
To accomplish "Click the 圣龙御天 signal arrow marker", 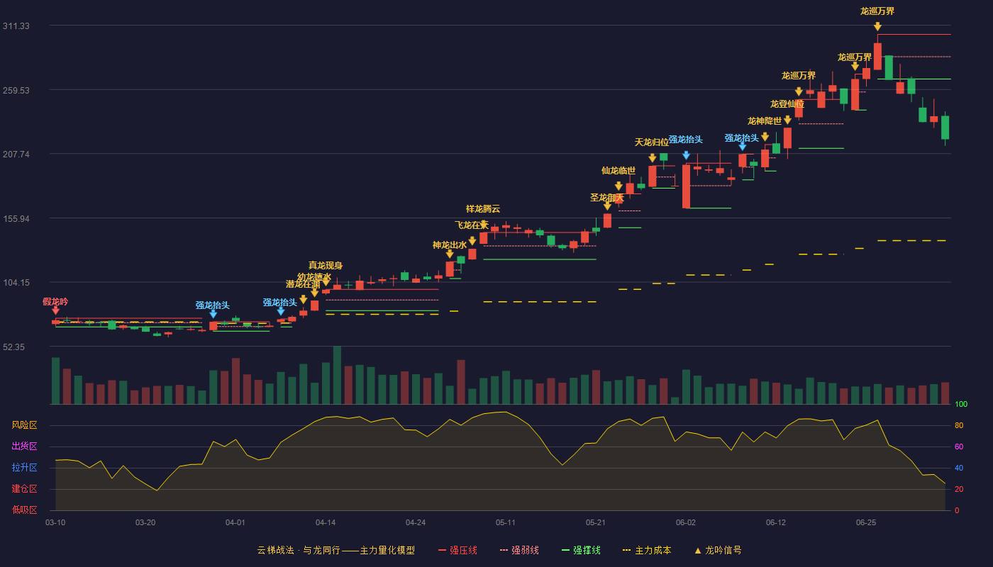I will tap(607, 206).
